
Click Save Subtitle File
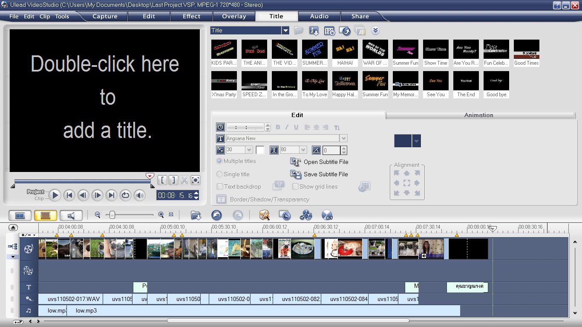(x=326, y=174)
